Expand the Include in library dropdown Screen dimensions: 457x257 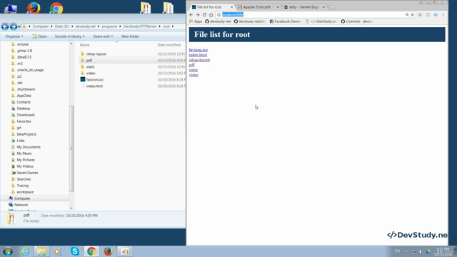70,36
